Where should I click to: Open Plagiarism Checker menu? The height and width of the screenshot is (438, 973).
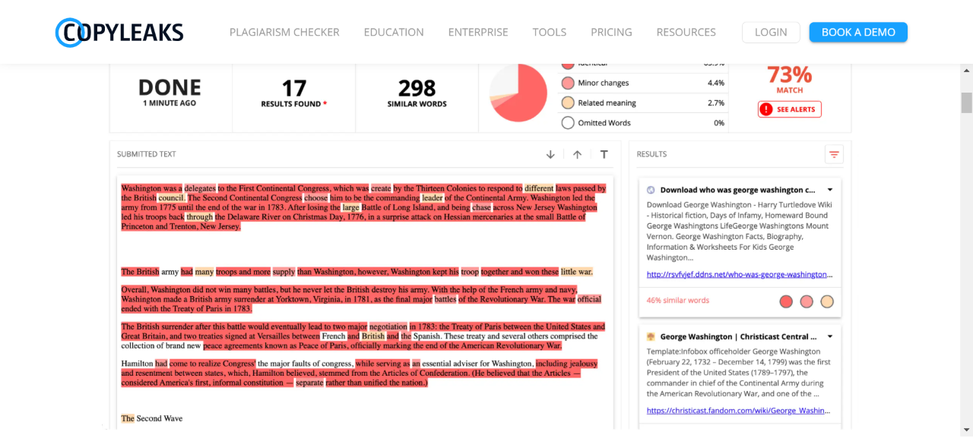[284, 32]
